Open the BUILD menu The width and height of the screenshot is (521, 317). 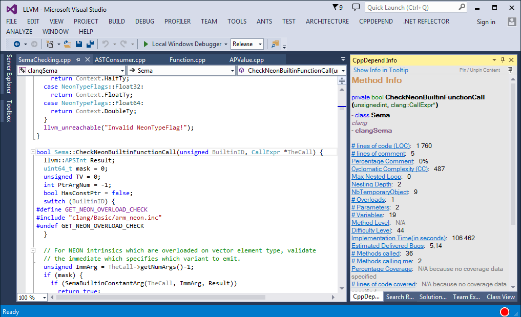117,22
